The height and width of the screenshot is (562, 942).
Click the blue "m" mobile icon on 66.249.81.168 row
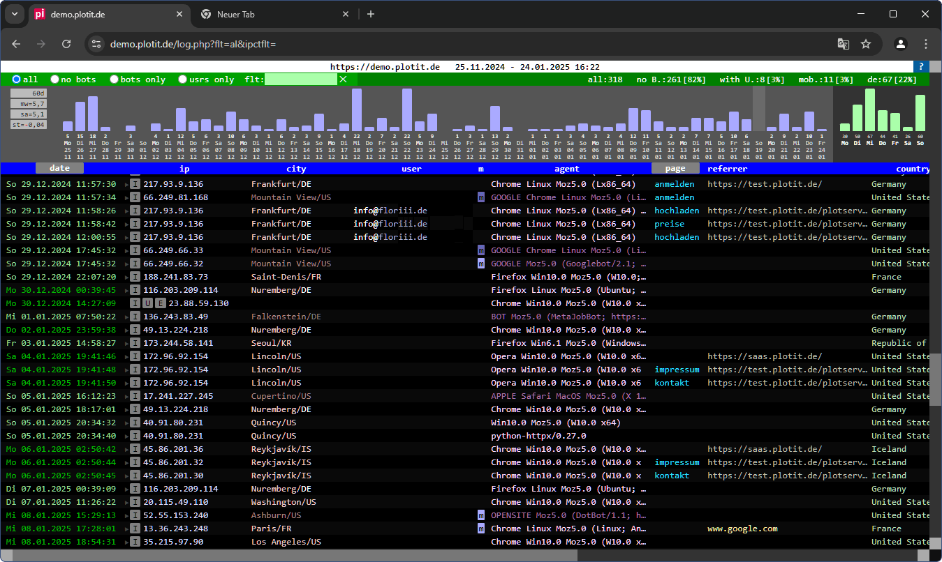[x=480, y=197]
